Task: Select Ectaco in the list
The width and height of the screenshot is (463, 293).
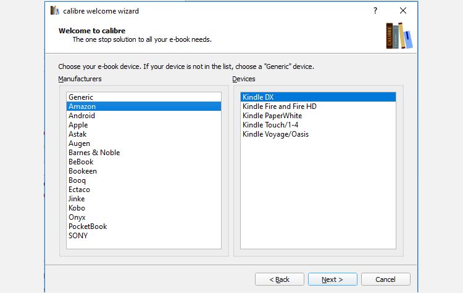Action: click(x=144, y=190)
